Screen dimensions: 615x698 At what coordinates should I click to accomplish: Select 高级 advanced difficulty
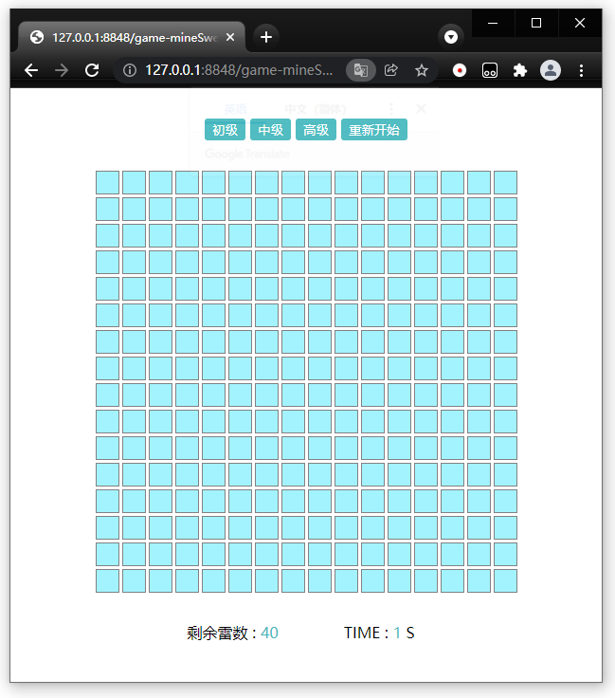click(x=316, y=130)
